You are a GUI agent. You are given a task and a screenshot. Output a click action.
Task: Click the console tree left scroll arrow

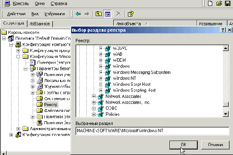[4, 153]
